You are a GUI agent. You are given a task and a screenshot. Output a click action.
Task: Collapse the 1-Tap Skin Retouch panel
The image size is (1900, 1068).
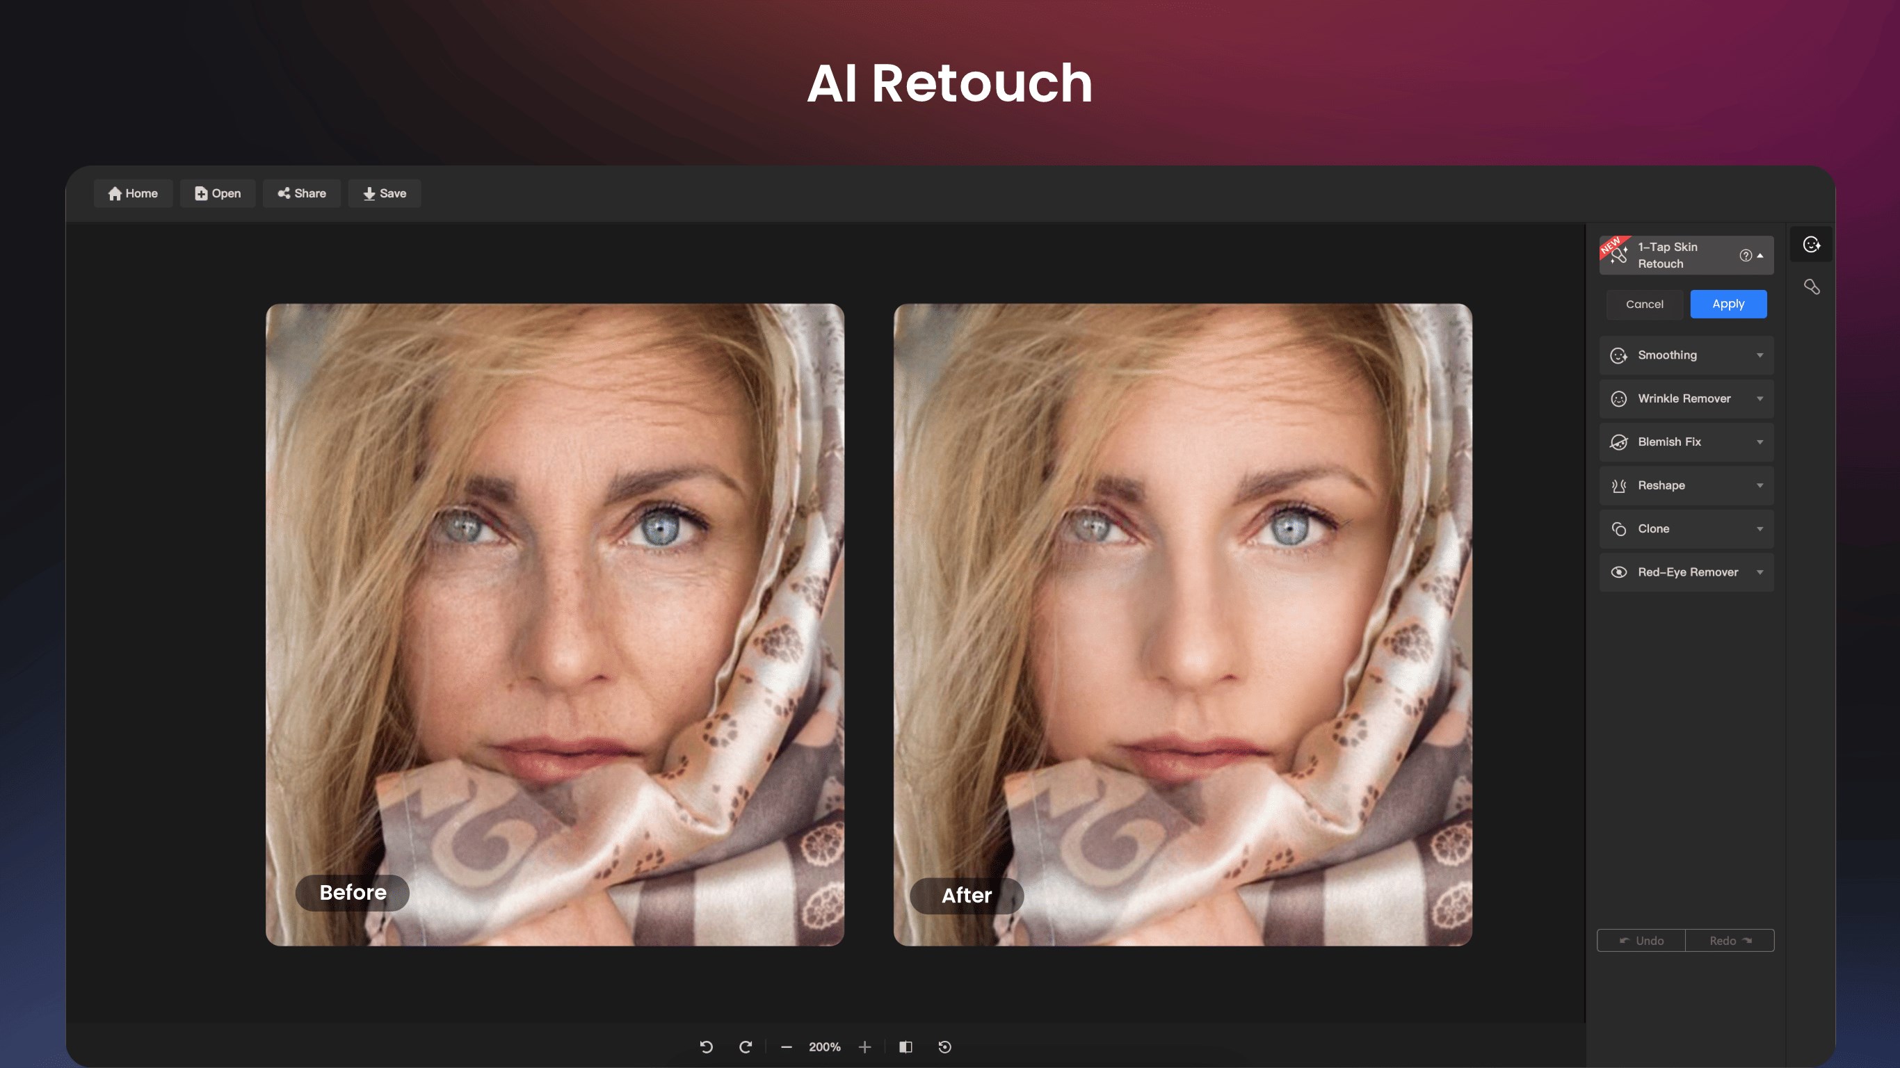pos(1763,255)
